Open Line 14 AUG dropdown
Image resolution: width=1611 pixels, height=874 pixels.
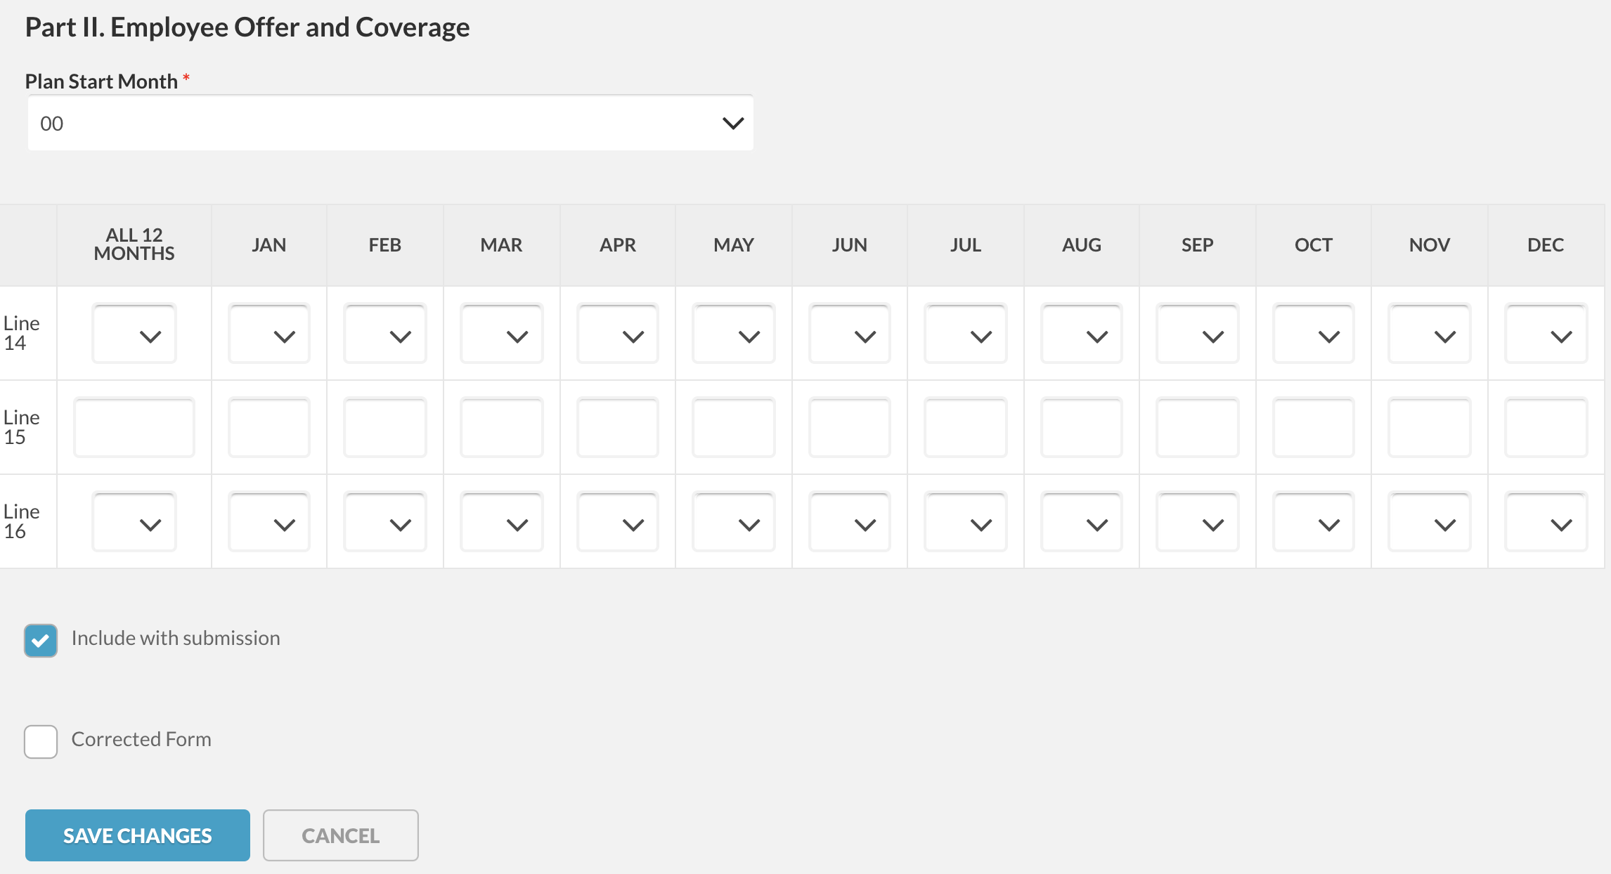point(1081,333)
